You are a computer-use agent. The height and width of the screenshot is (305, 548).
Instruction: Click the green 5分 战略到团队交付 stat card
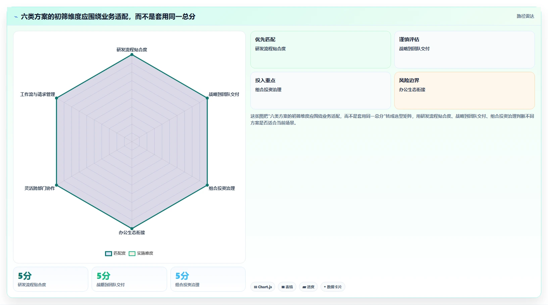coord(129,279)
